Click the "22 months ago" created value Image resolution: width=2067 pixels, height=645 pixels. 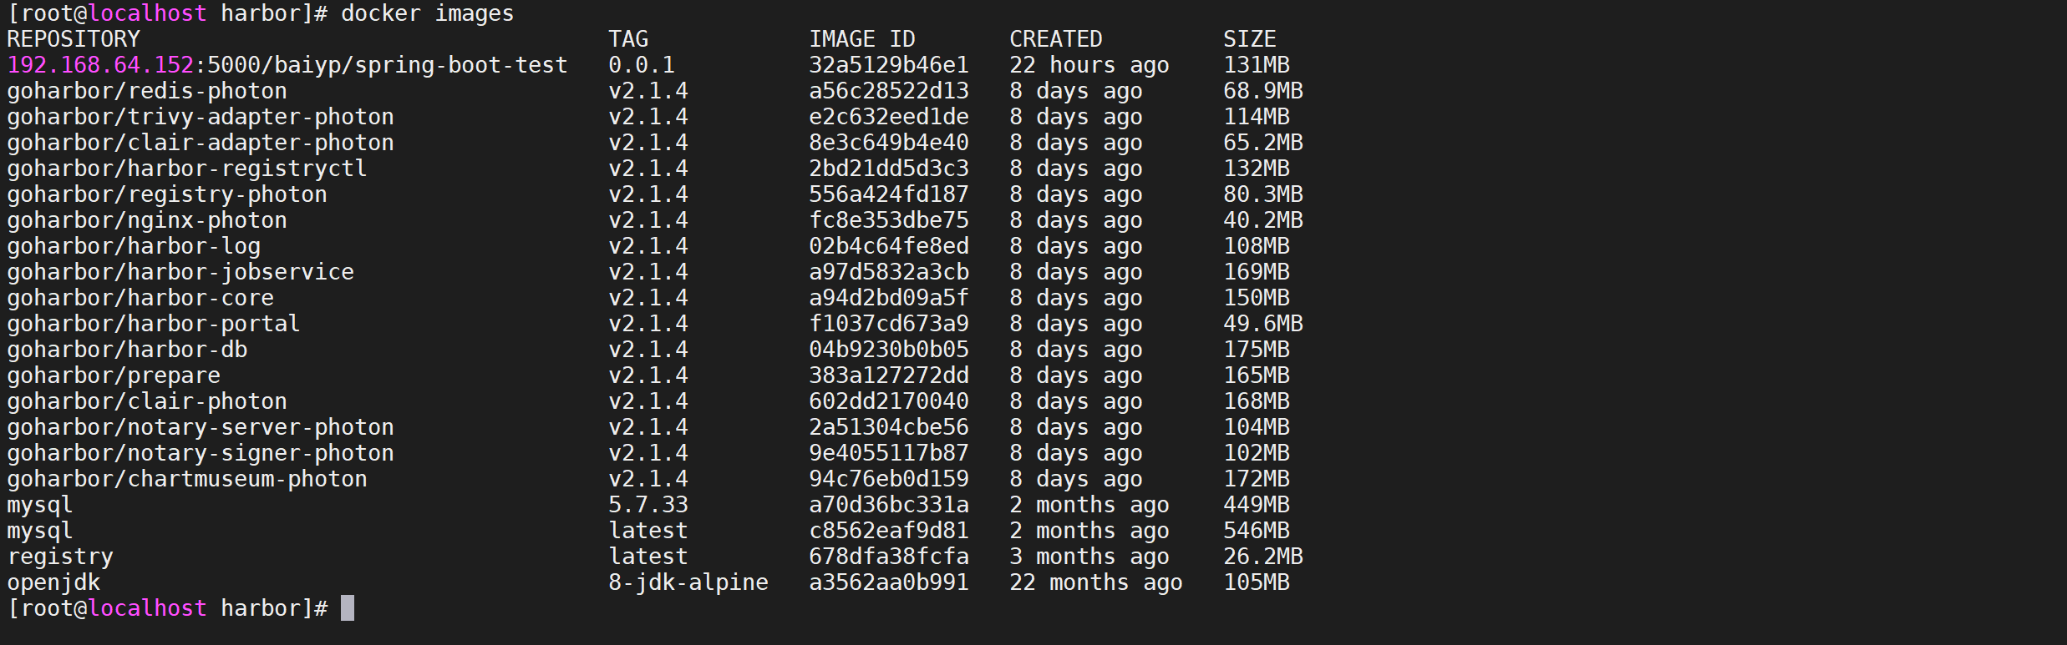point(1095,582)
